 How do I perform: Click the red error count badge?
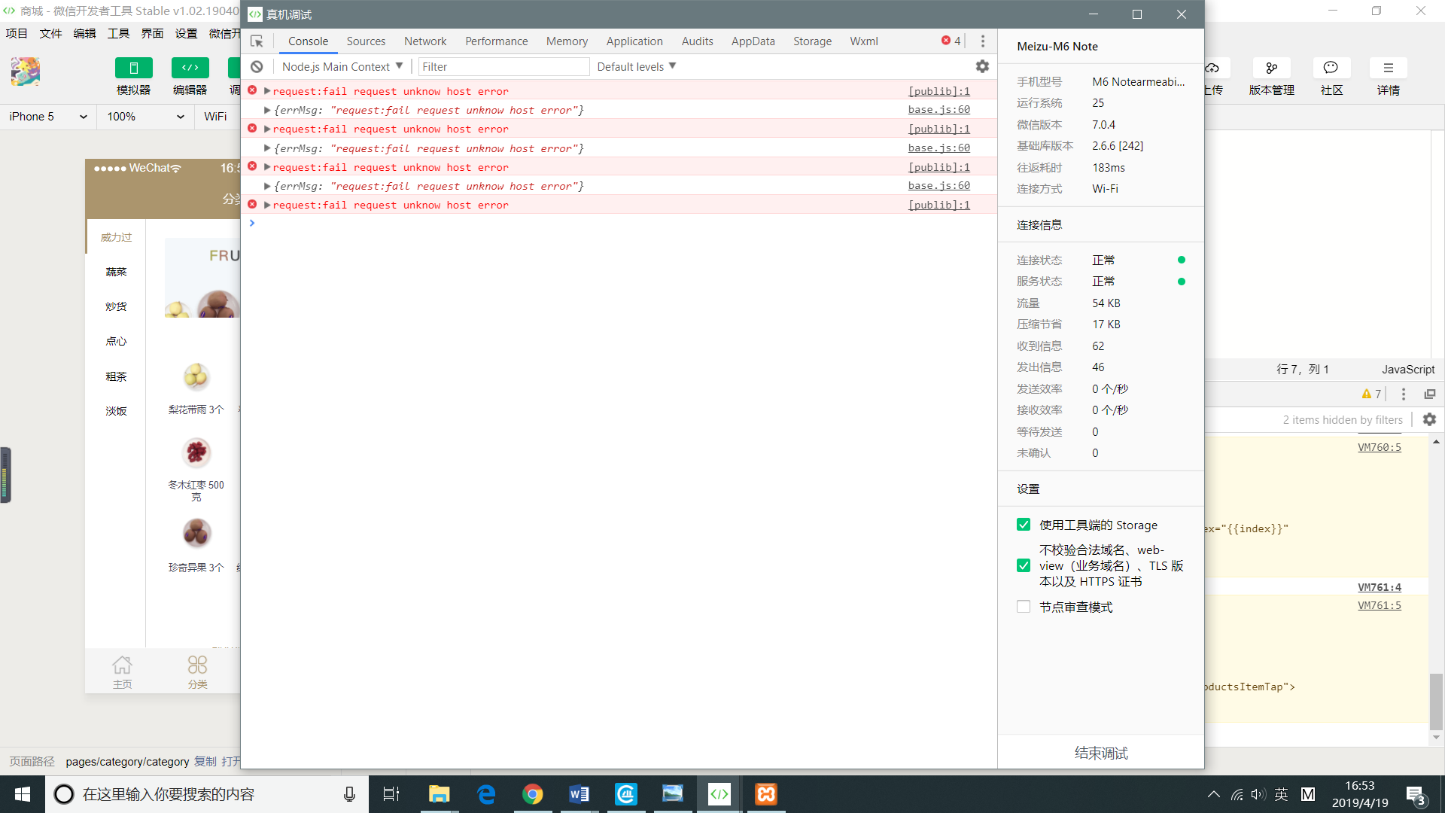click(951, 41)
